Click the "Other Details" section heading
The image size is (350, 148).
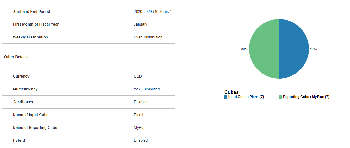(16, 57)
